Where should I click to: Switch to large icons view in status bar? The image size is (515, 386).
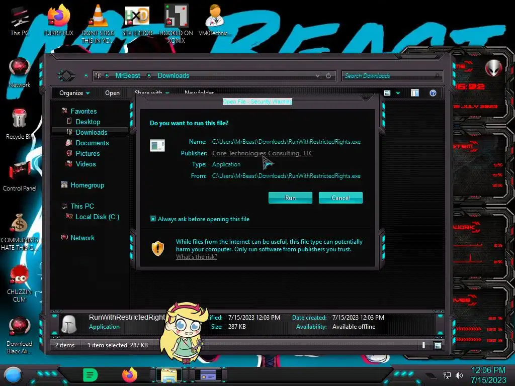tap(438, 345)
